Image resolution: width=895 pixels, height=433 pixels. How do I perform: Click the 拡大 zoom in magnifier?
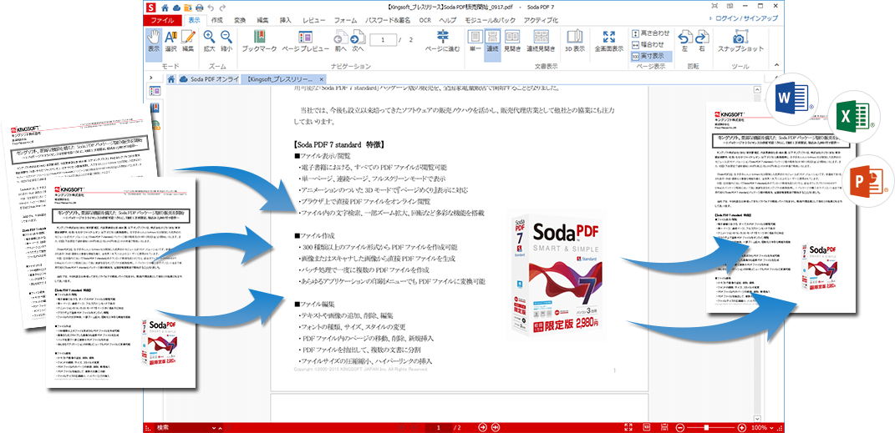point(210,41)
